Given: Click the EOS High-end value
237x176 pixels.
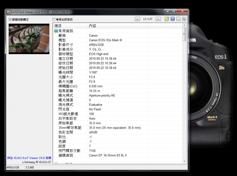Looking at the screenshot, I should pos(98,54).
